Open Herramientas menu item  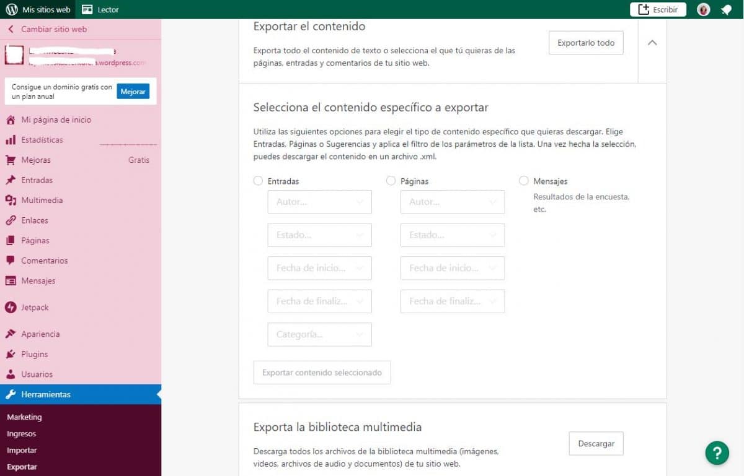[x=81, y=394]
